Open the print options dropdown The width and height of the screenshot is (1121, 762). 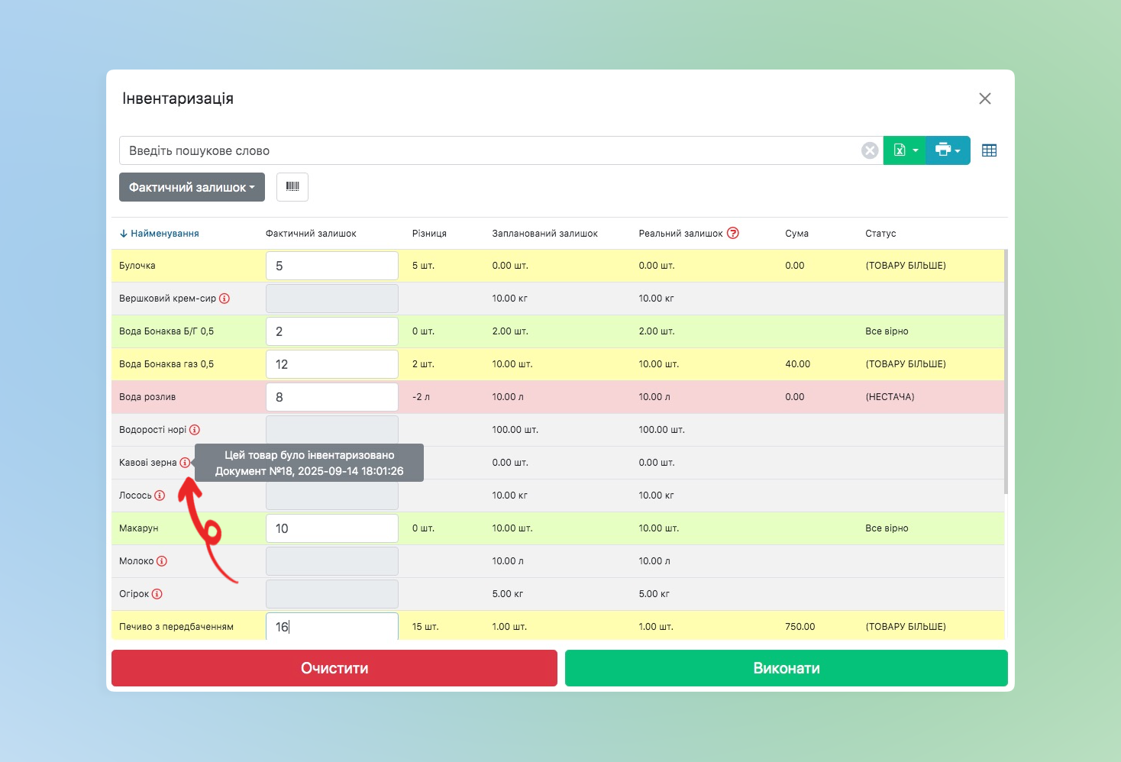[x=948, y=150]
